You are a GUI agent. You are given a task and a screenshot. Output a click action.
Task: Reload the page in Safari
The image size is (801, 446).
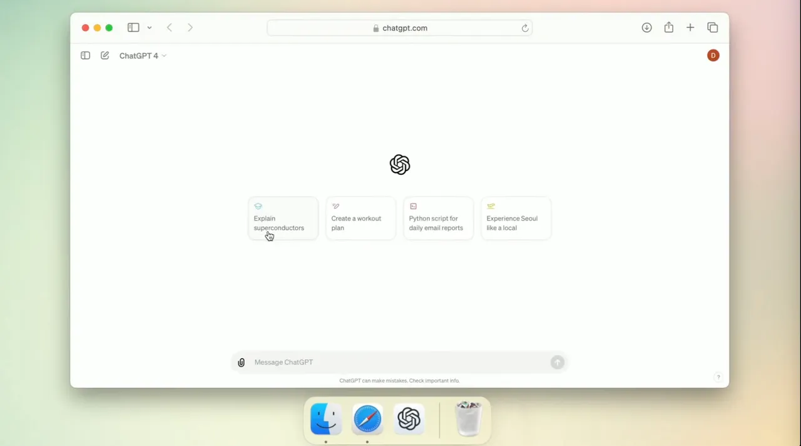click(525, 28)
